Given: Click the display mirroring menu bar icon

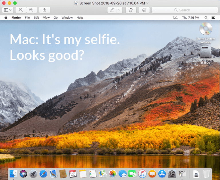Looking at the screenshot, I should point(176,17).
